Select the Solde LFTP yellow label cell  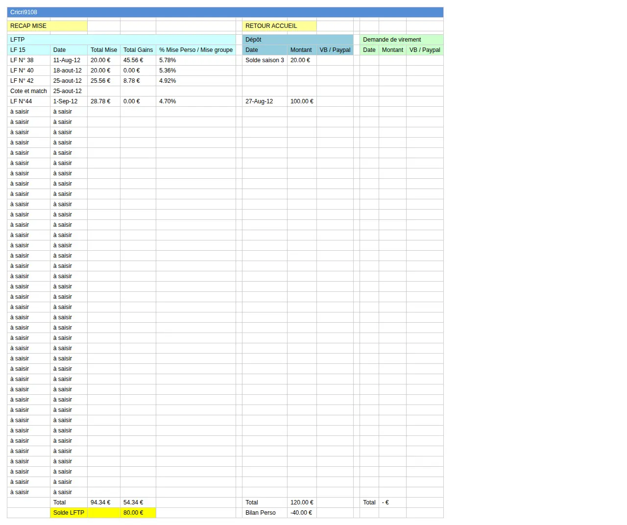point(69,513)
